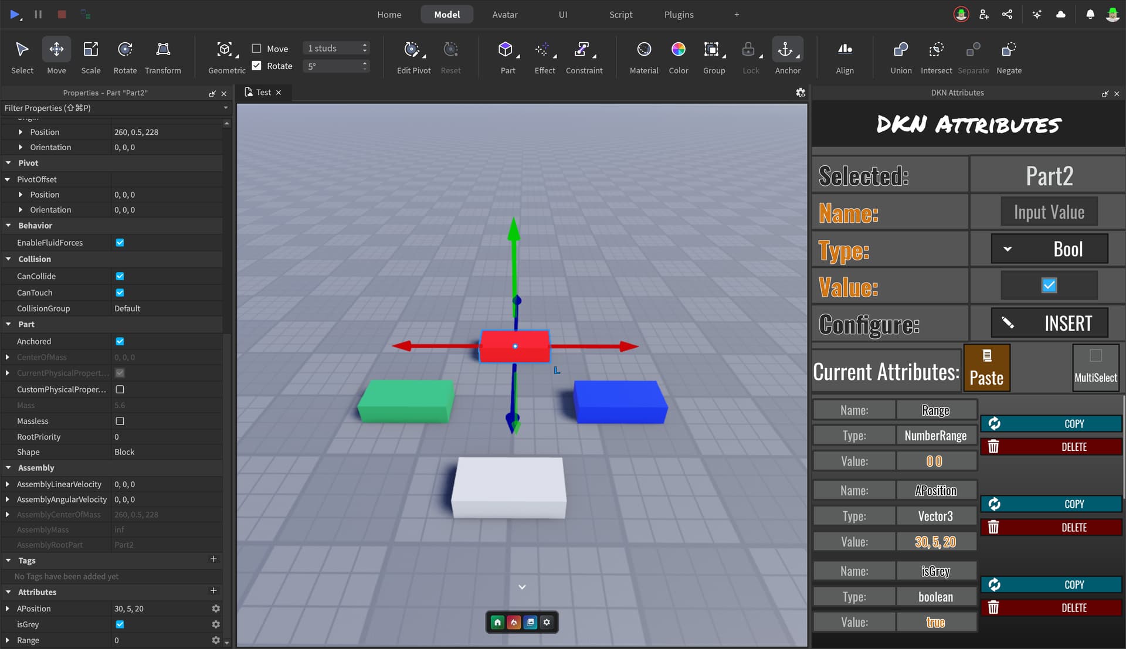The width and height of the screenshot is (1126, 649).
Task: Open the Align tool
Action: 844,57
